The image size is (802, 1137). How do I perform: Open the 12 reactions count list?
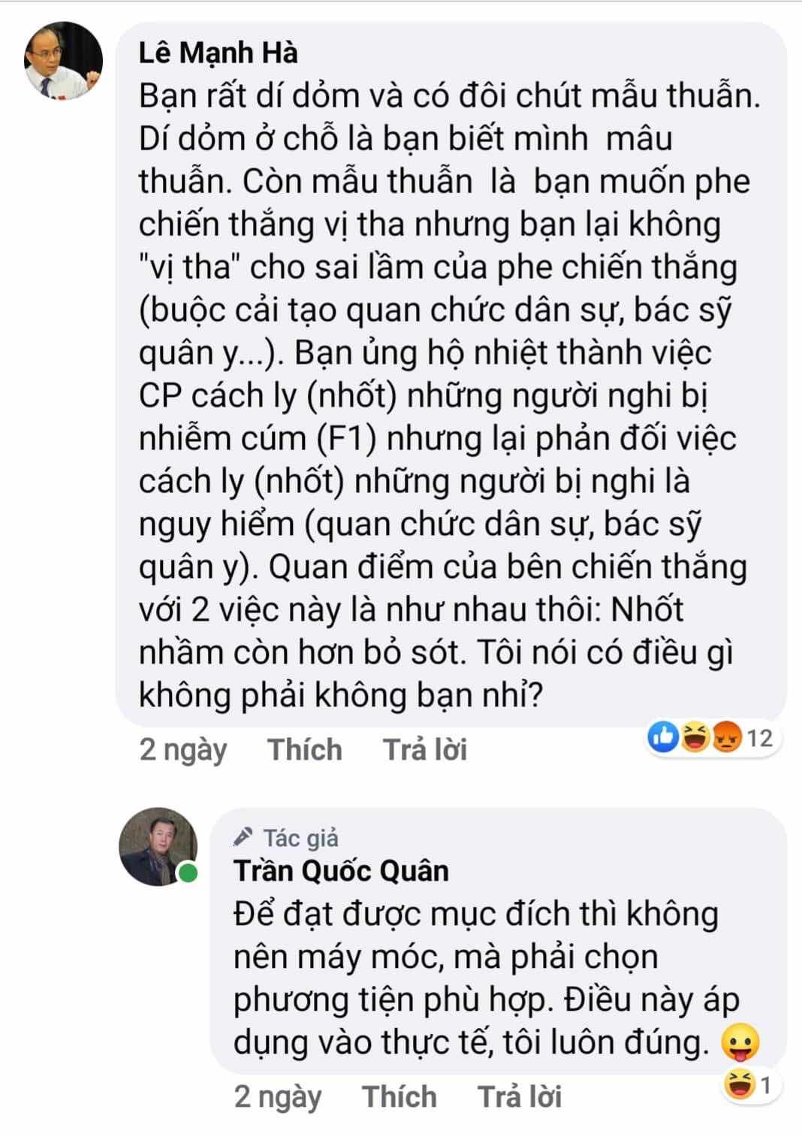(x=759, y=738)
